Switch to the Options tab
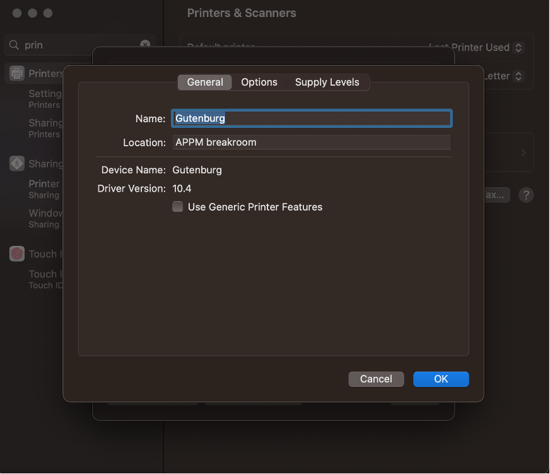This screenshot has height=474, width=550. pos(259,82)
